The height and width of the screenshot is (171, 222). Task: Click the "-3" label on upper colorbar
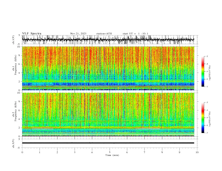coord(207,56)
